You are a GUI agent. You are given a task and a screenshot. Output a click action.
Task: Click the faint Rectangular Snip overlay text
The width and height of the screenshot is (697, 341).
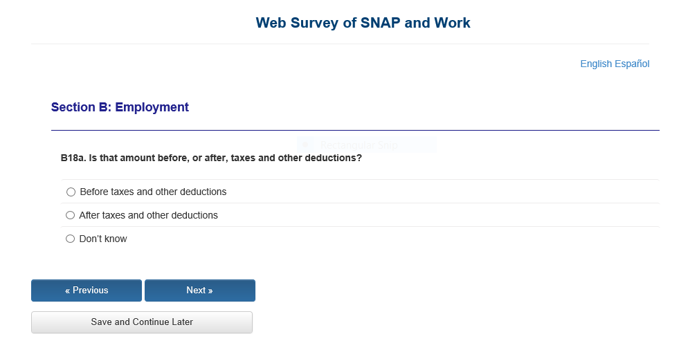pyautogui.click(x=359, y=145)
